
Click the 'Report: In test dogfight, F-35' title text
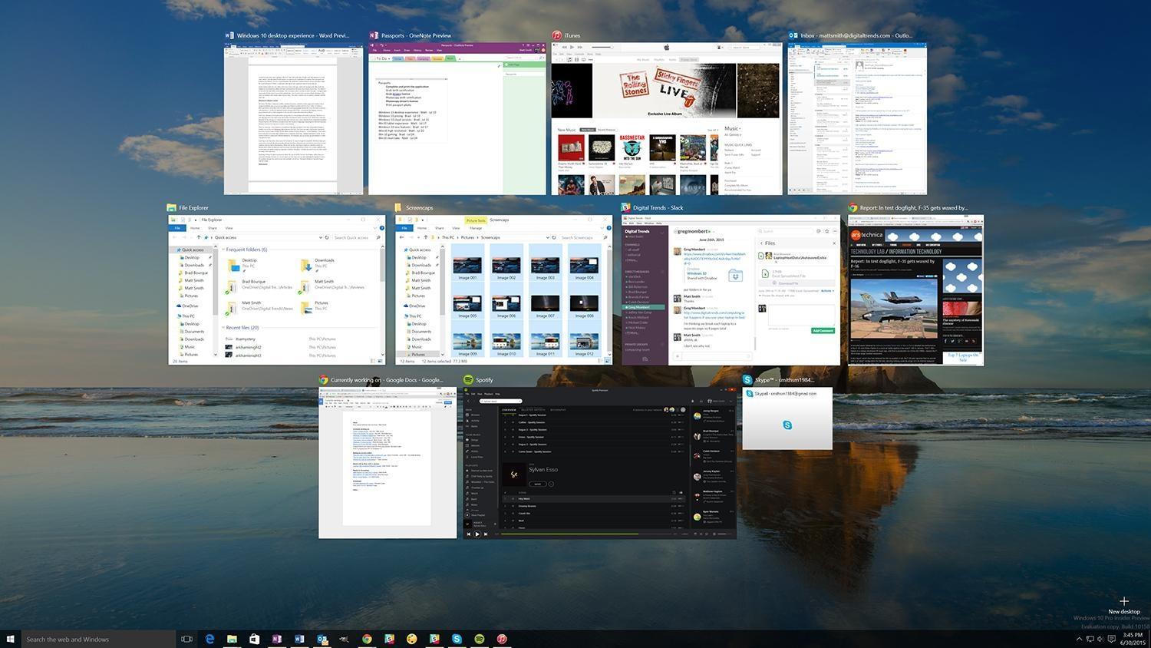[x=914, y=207]
